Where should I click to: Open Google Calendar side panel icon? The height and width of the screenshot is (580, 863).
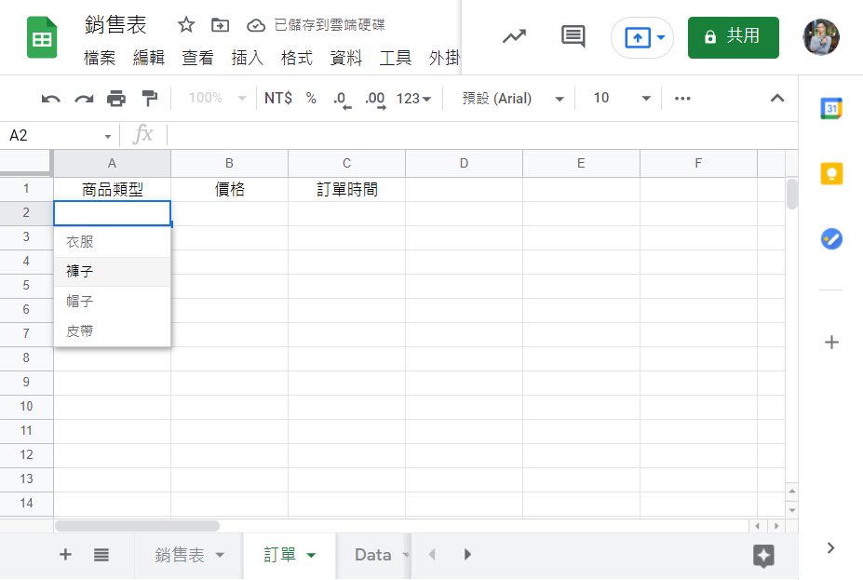pyautogui.click(x=831, y=108)
